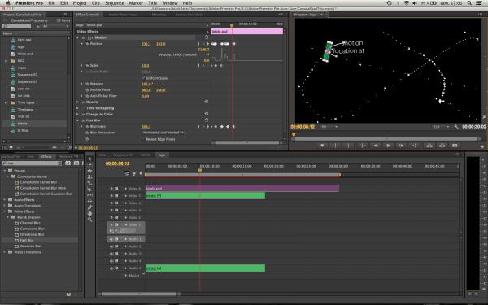Open the Sequence menu

coord(114,3)
